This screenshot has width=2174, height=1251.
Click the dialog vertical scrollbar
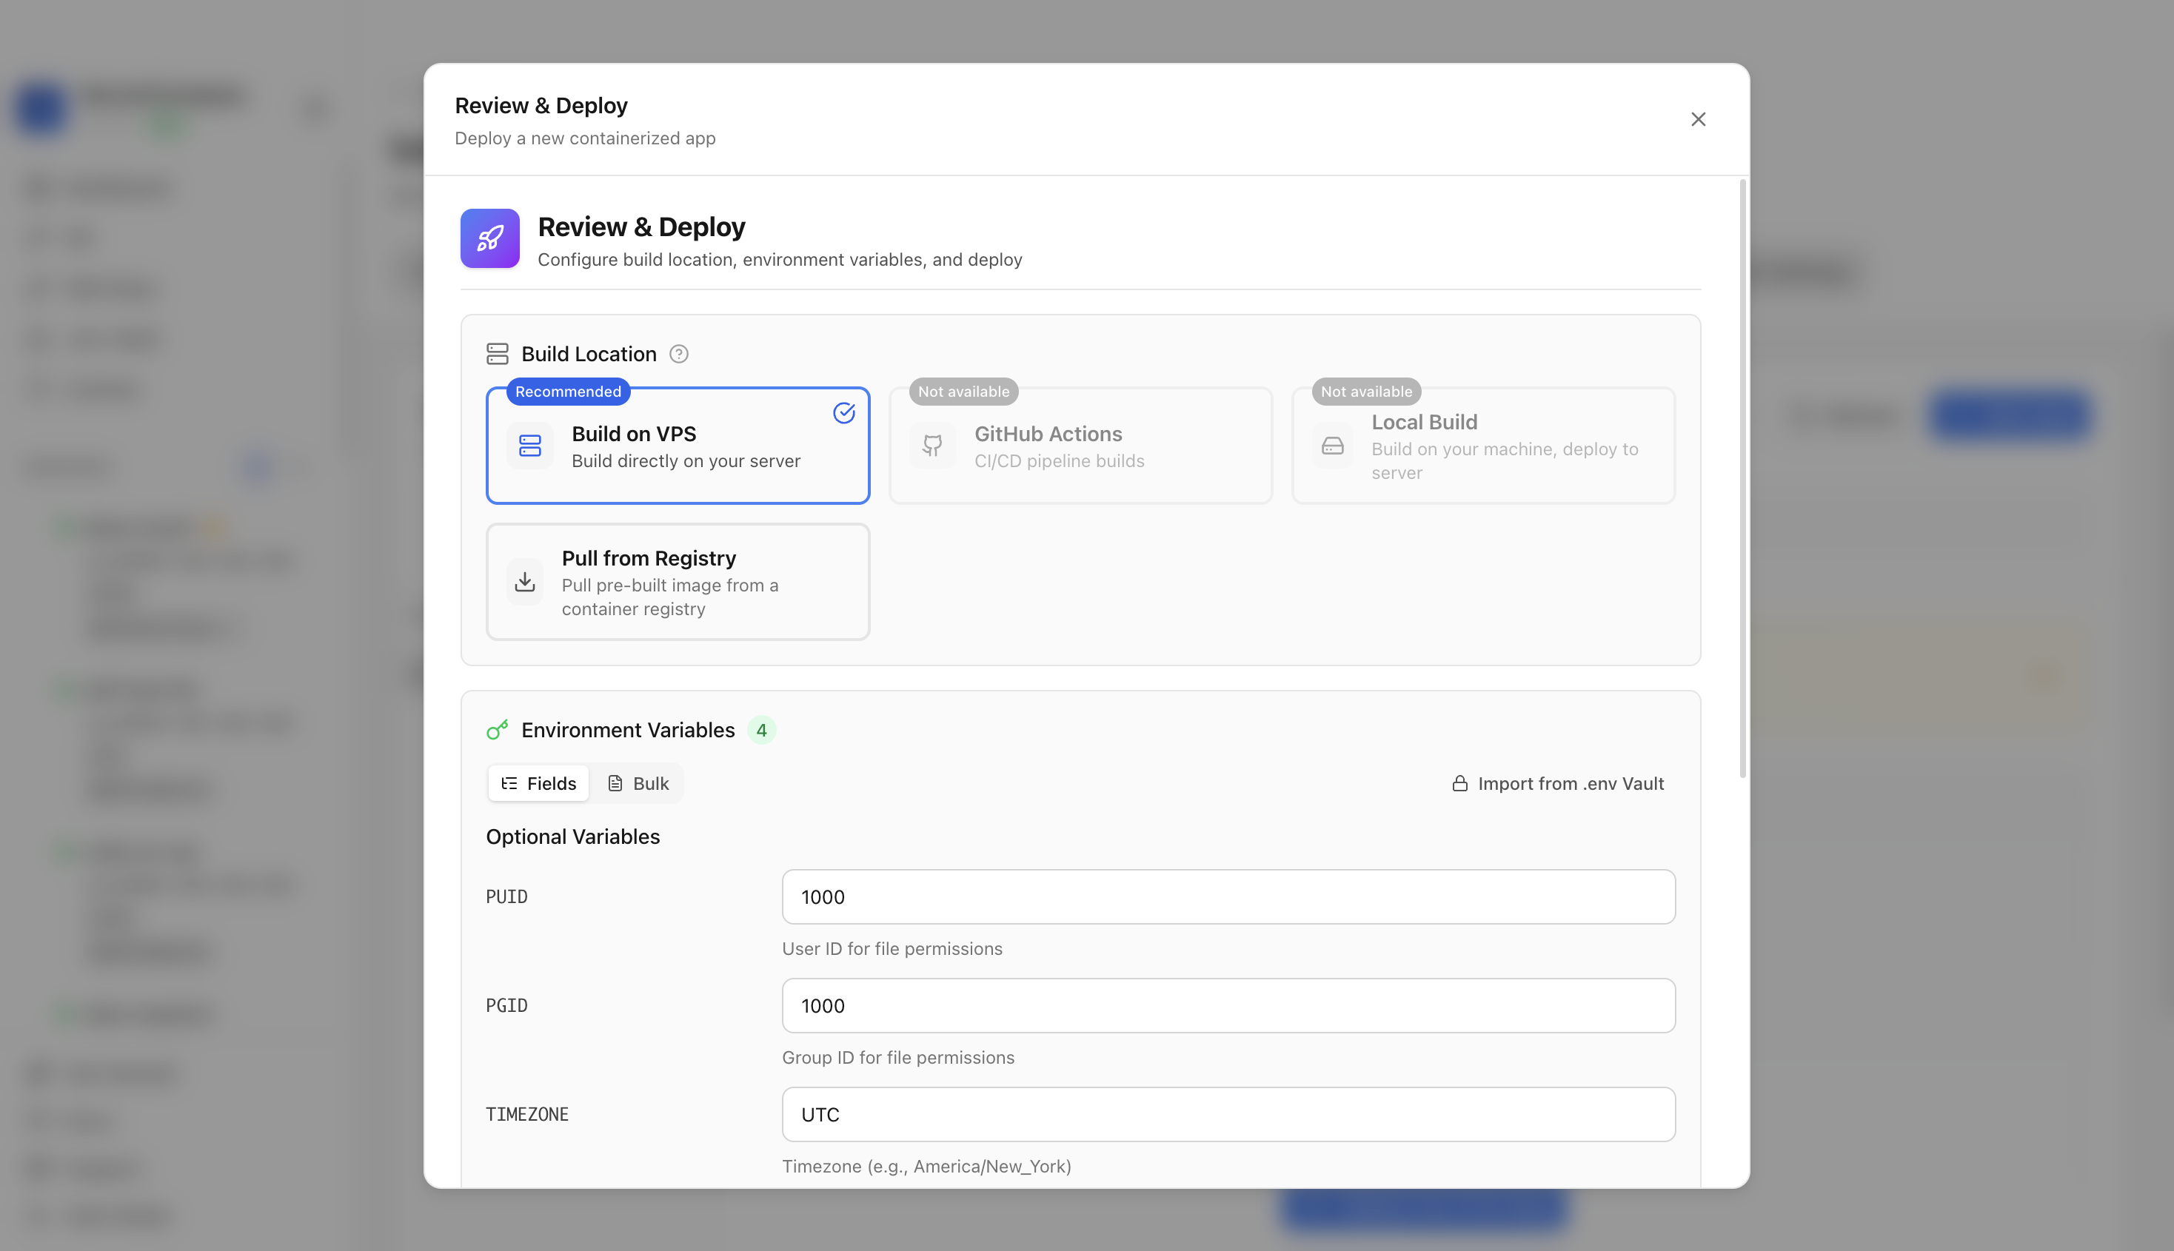[1742, 479]
